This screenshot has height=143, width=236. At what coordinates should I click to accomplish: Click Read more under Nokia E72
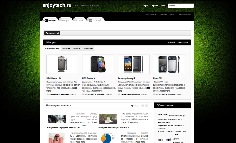point(165,91)
